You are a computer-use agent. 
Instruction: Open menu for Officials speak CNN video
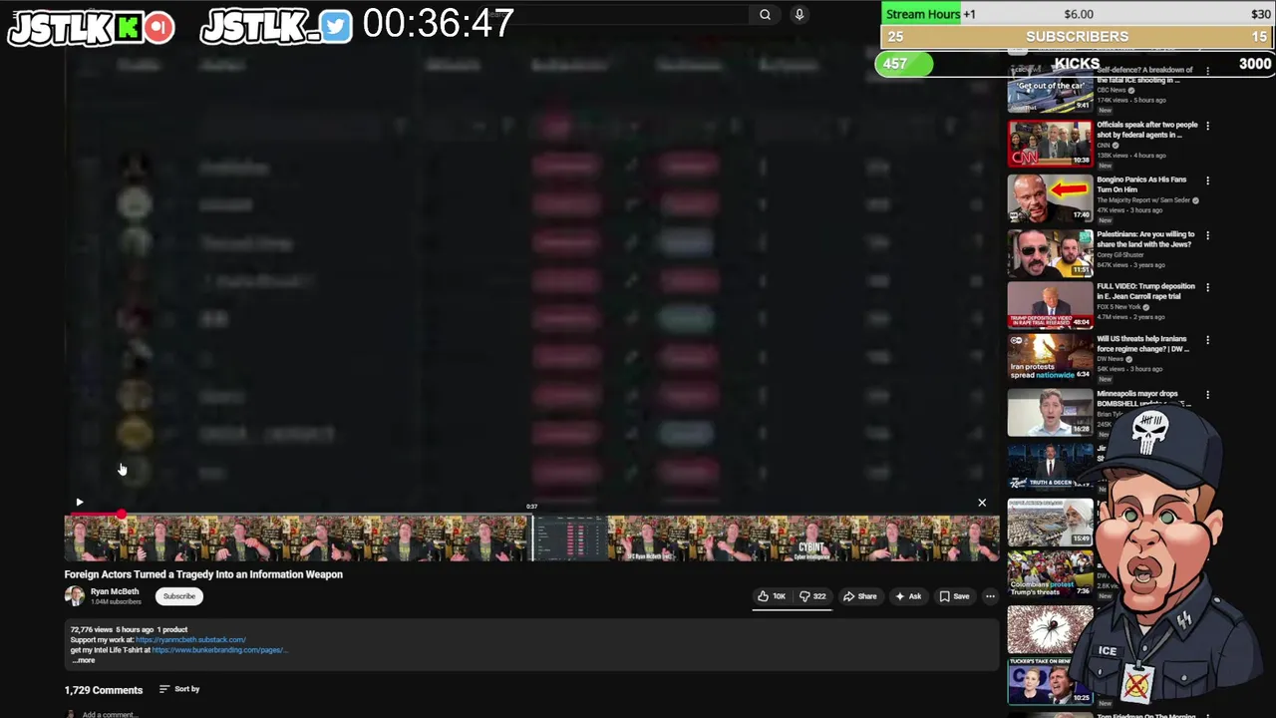pyautogui.click(x=1207, y=126)
